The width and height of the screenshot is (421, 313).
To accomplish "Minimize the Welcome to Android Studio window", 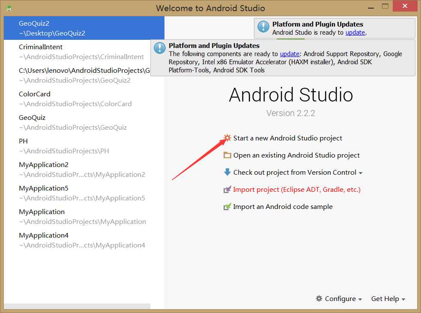I will click(x=371, y=8).
